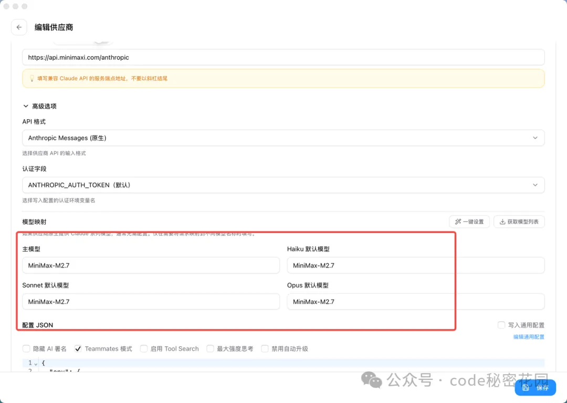Check the 禁用自动升级 checkbox
The width and height of the screenshot is (567, 403).
pyautogui.click(x=265, y=348)
